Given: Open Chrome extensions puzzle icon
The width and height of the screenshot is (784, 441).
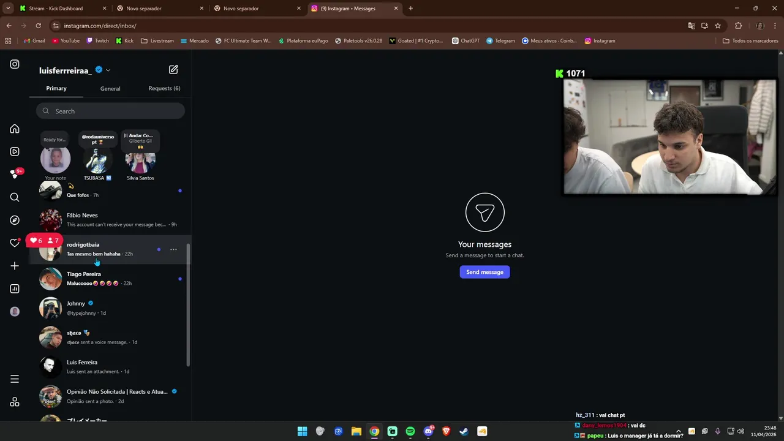Looking at the screenshot, I should click(738, 26).
